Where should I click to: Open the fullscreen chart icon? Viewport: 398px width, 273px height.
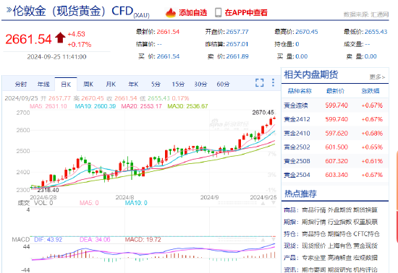259,82
